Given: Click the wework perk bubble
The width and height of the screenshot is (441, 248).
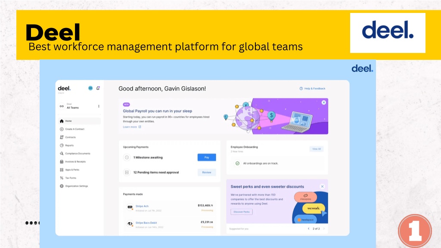Looking at the screenshot, I should (x=314, y=208).
